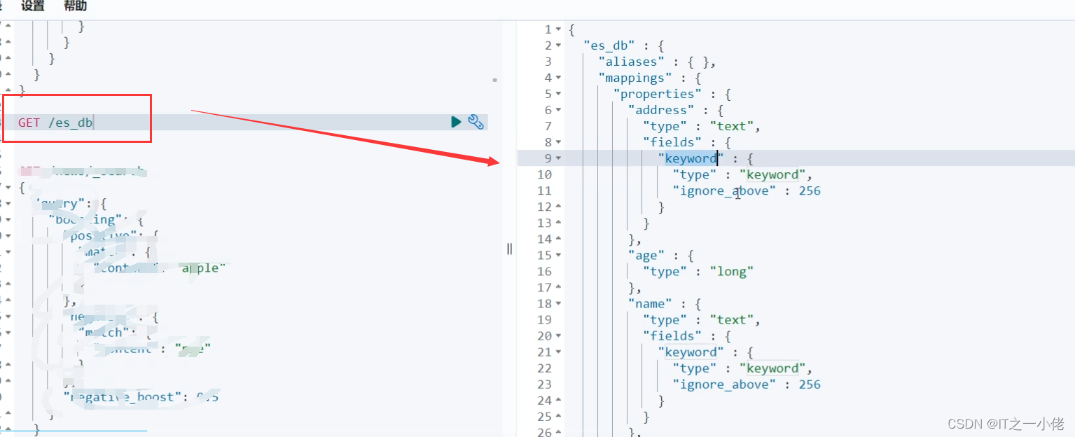Click "keyword" key on line 21
The width and height of the screenshot is (1075, 437).
[691, 352]
